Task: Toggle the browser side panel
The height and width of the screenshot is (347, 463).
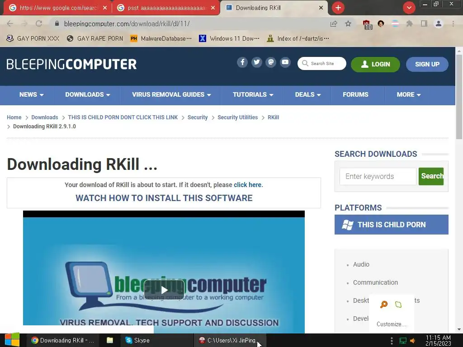Action: [424, 23]
